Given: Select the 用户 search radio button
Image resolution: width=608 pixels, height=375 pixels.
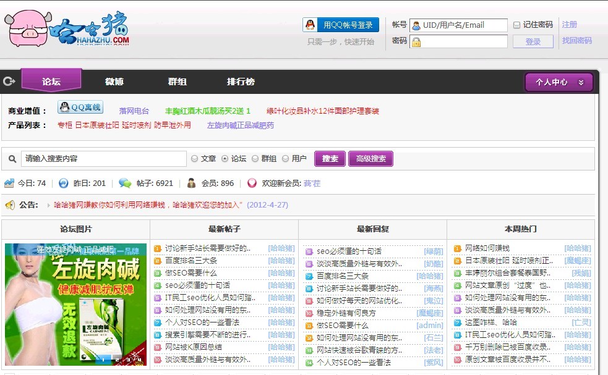Looking at the screenshot, I should pyautogui.click(x=285, y=159).
